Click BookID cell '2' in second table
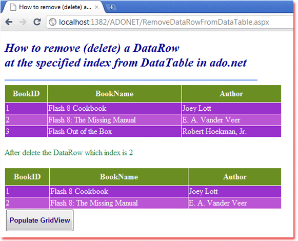The width and height of the screenshot is (298, 241). coord(27,203)
